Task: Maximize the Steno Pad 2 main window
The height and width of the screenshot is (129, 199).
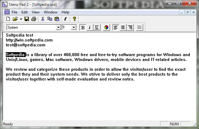Action: coord(178,3)
